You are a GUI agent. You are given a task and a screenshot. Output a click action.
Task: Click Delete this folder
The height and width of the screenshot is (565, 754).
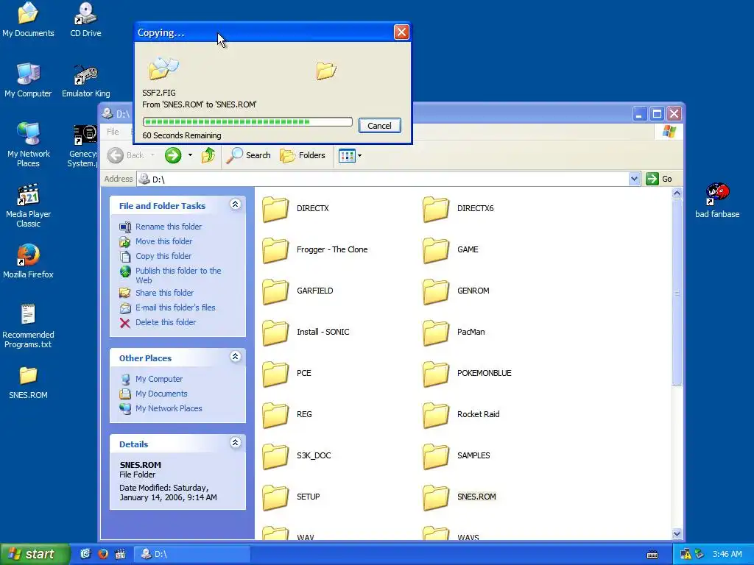(158, 322)
